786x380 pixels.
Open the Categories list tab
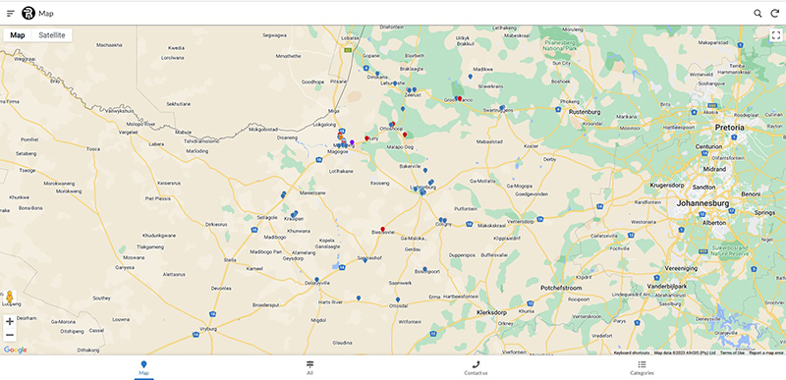(642, 368)
